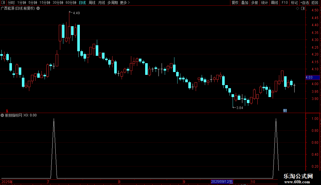321x185 pixels.
Task: Click month 10 on the date axis
Action: pyautogui.click(x=253, y=182)
